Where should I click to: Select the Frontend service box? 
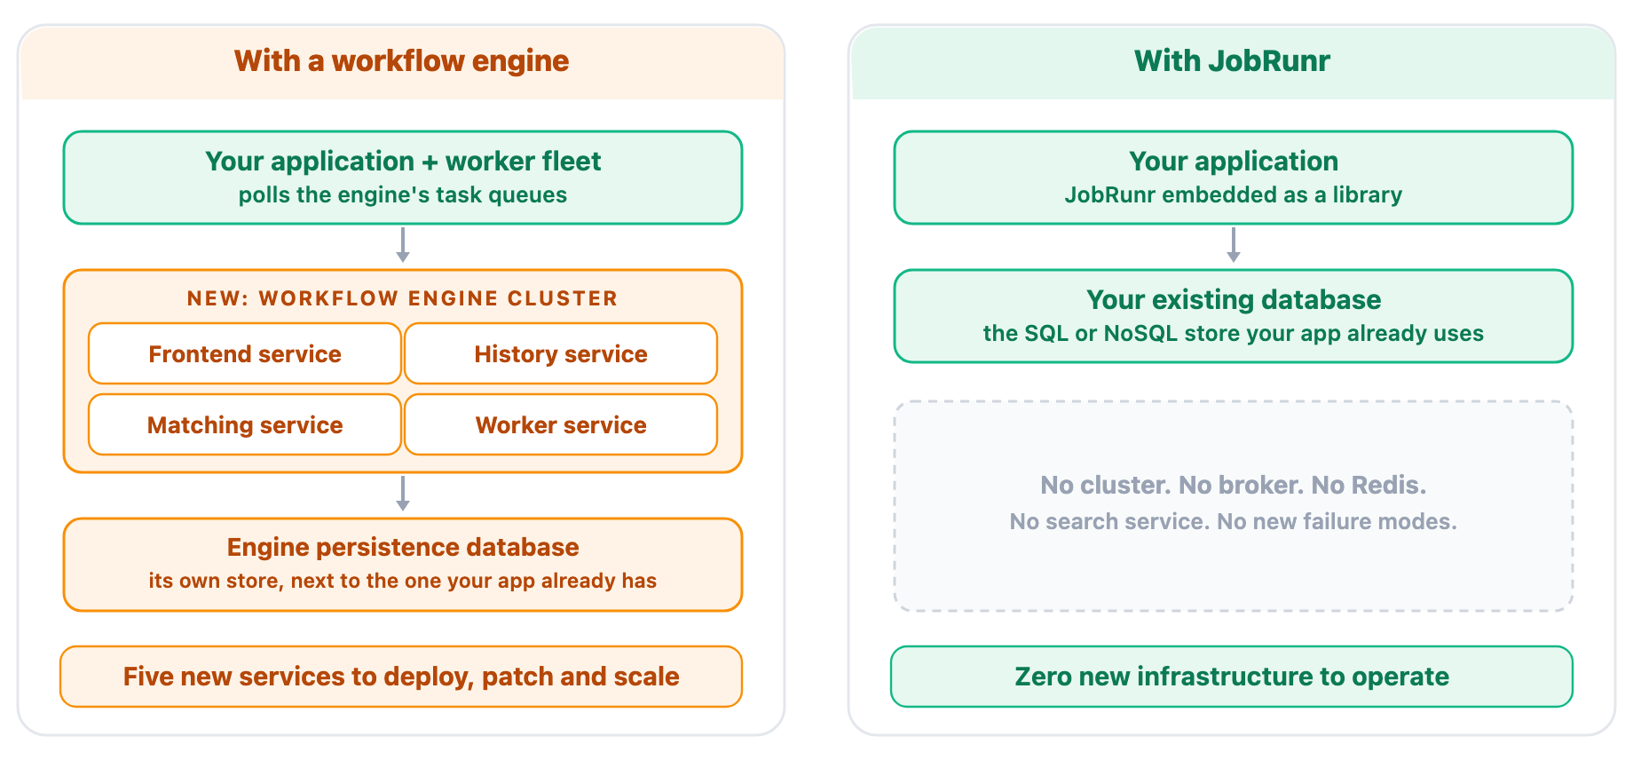click(x=245, y=353)
